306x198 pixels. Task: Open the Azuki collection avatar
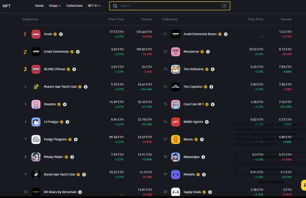(36, 34)
